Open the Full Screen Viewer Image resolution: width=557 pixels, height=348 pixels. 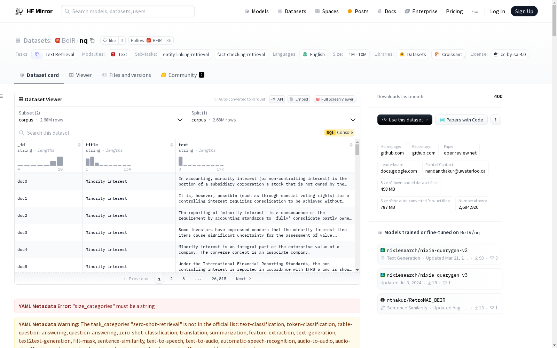[x=334, y=99]
